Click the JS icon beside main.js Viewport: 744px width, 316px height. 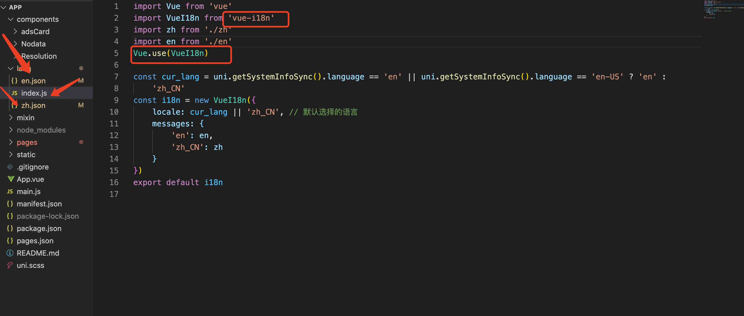[x=10, y=192]
